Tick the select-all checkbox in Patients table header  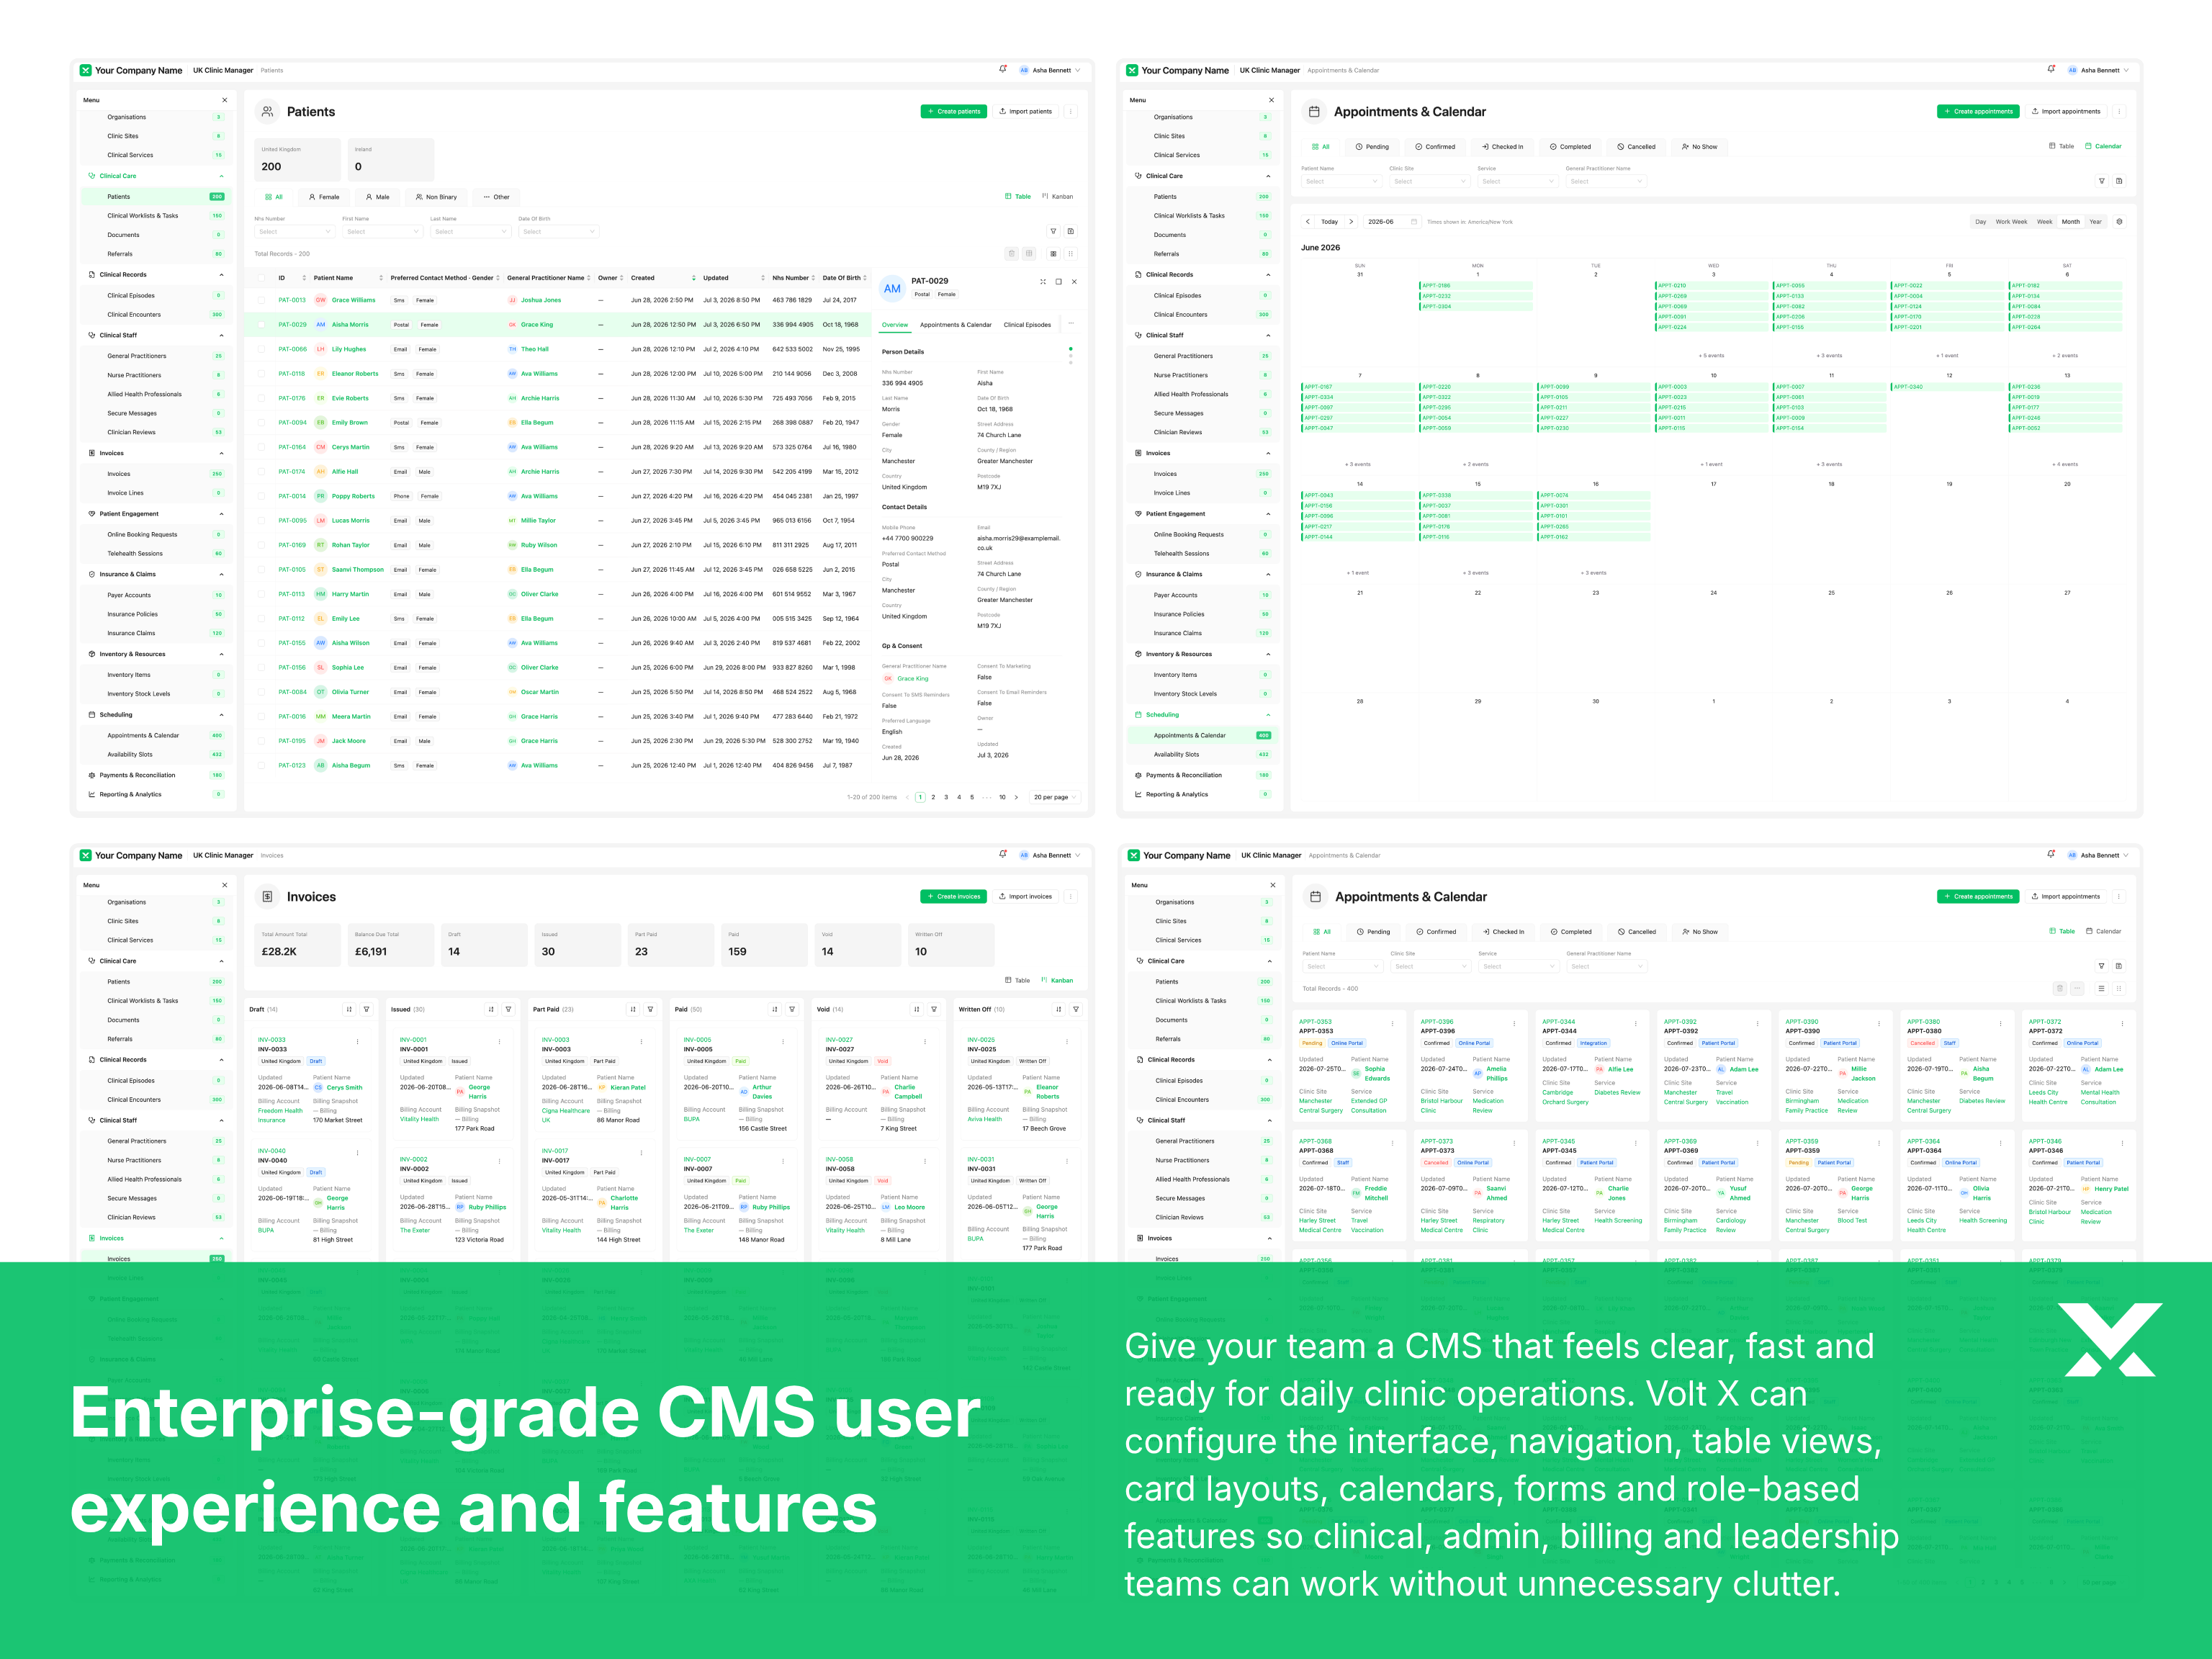tap(262, 278)
